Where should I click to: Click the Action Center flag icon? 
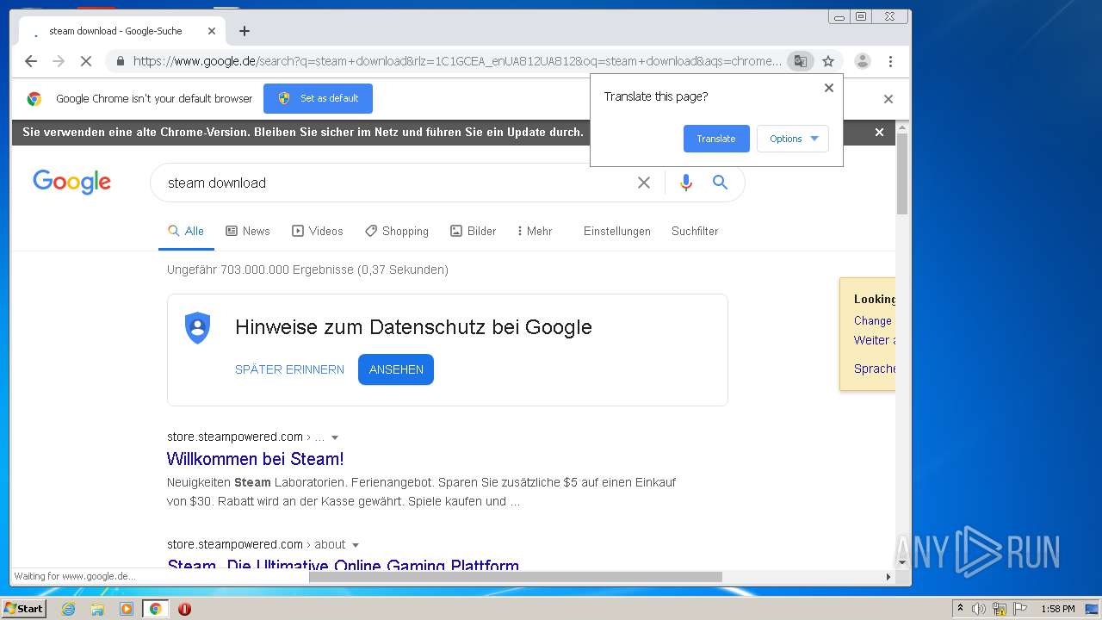[1020, 609]
